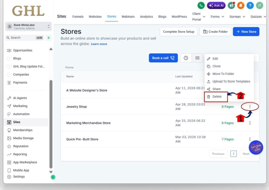Click the green phone dialer icon
The image size is (269, 190).
(201, 5)
